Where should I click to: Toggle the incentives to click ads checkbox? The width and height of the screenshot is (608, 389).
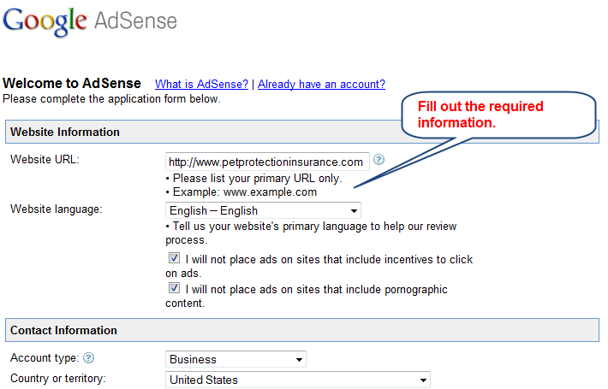174,258
